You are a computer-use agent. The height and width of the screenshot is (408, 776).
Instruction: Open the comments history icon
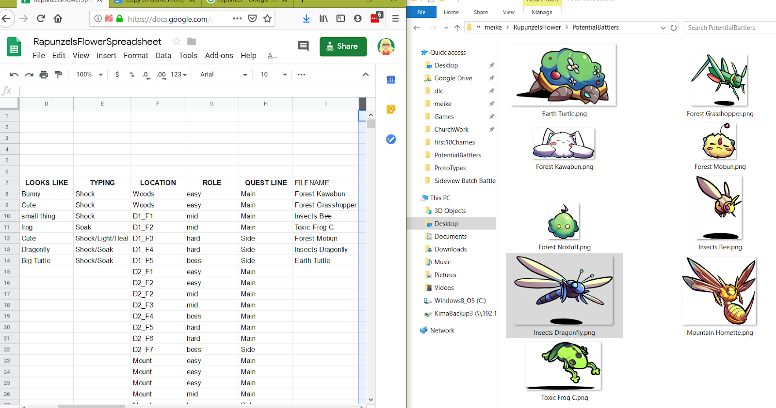click(x=304, y=46)
